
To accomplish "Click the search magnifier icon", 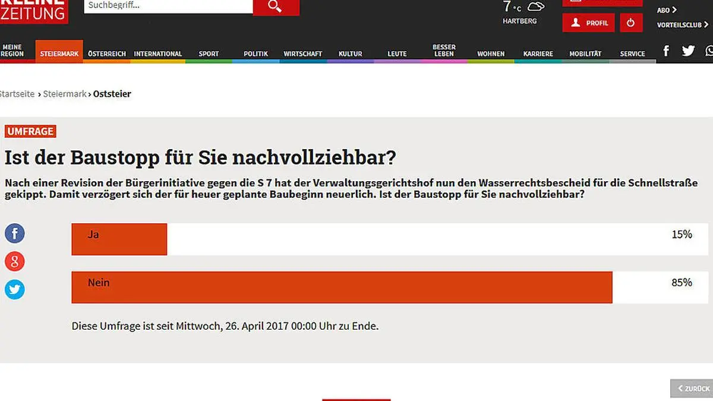I will coord(276,7).
